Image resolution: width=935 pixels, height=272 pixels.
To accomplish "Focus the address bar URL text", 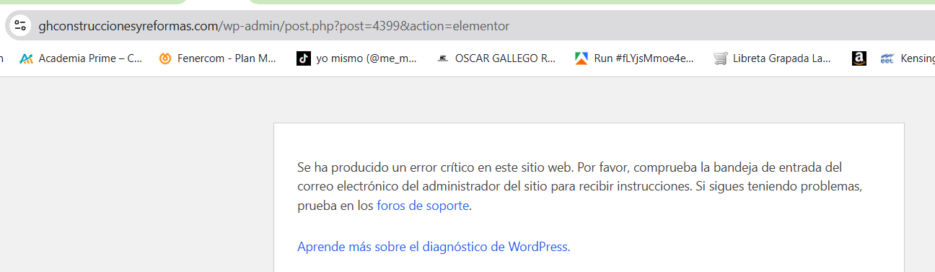I will coord(274,26).
